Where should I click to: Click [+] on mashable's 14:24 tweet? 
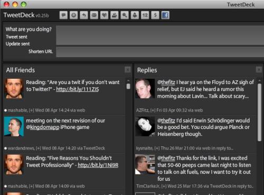coord(32,110)
